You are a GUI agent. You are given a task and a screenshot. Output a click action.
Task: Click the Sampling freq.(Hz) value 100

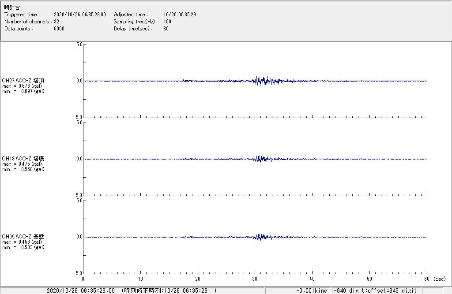[167, 22]
